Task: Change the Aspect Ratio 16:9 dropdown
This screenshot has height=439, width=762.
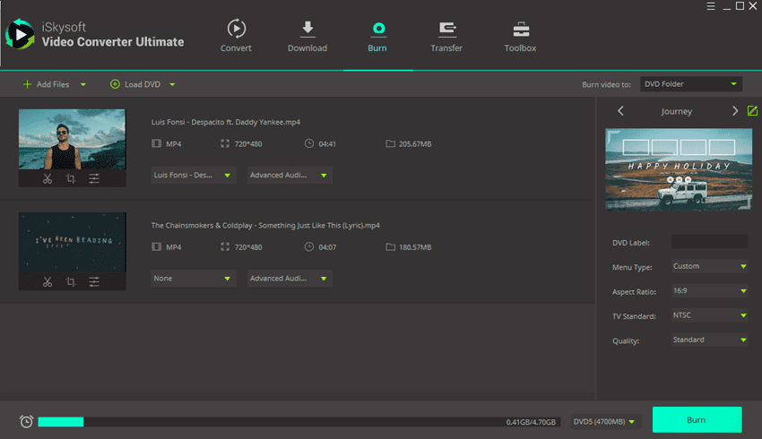Action: 709,291
